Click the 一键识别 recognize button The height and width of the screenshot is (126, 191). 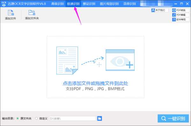(x=173, y=118)
